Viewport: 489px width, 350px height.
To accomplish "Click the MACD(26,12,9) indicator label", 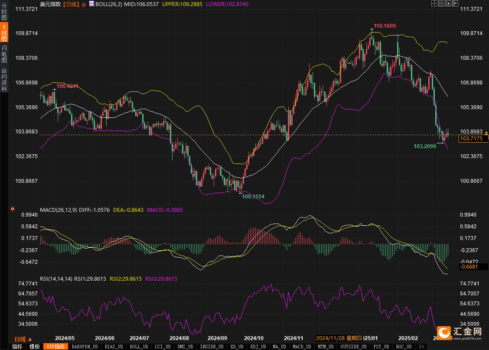I will click(59, 210).
